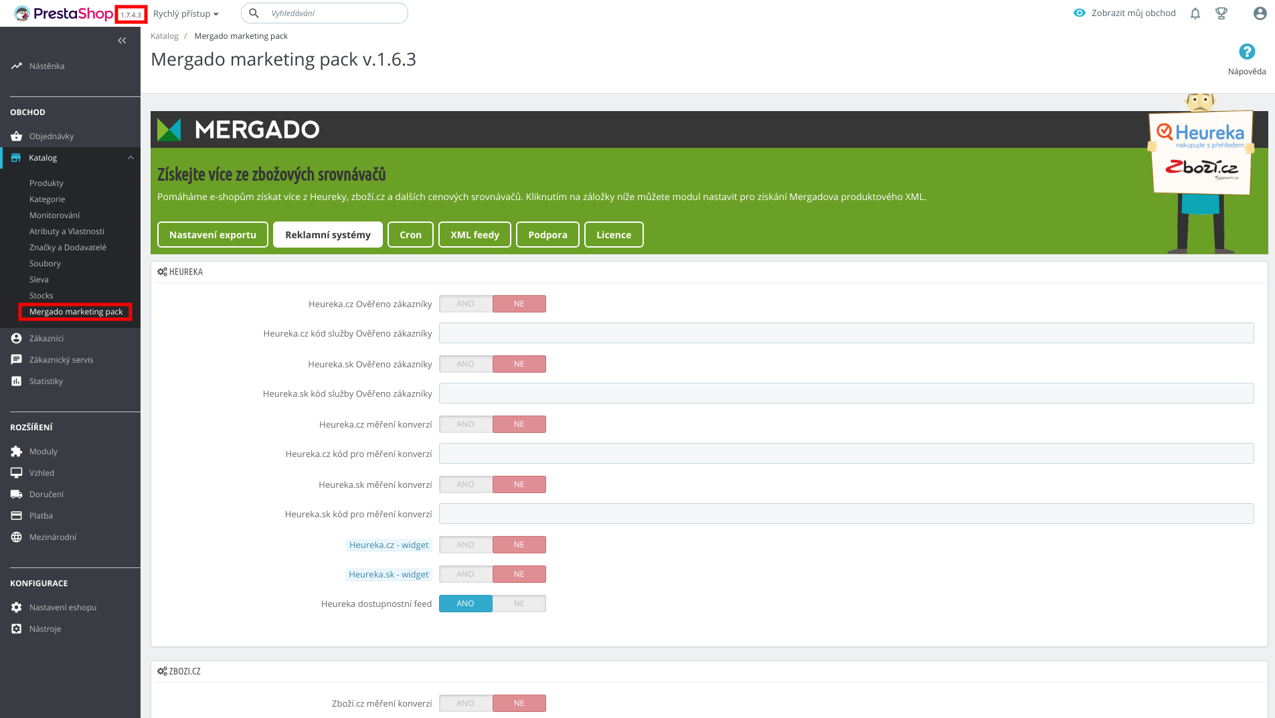Collapse the sidebar with double-chevron icon
This screenshot has height=718, width=1275.
122,41
